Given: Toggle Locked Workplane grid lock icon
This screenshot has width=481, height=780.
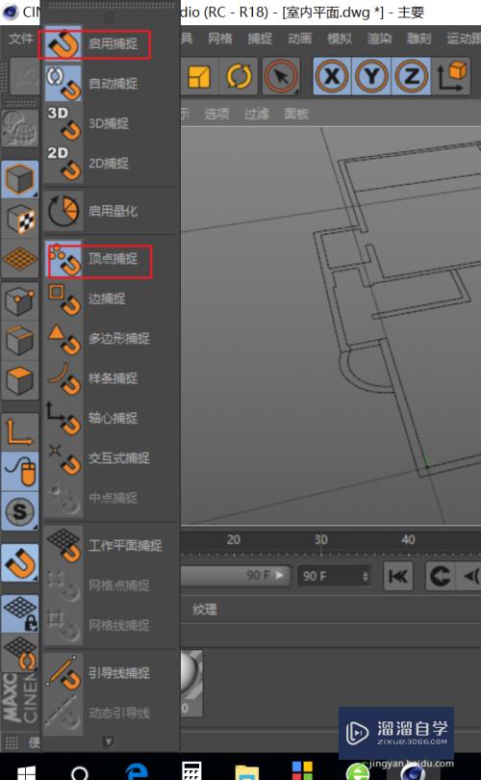Looking at the screenshot, I should click(x=20, y=613).
